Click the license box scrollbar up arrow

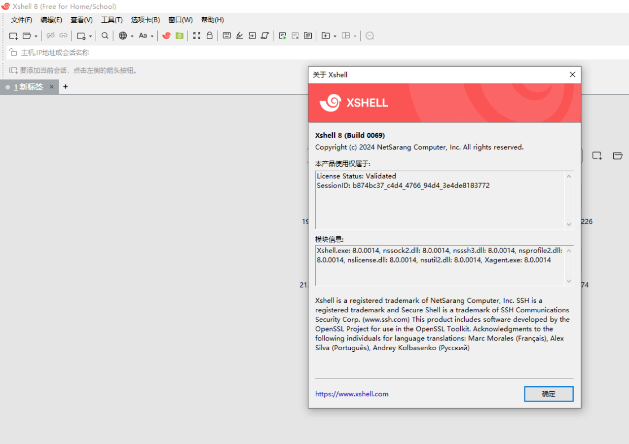(x=569, y=176)
